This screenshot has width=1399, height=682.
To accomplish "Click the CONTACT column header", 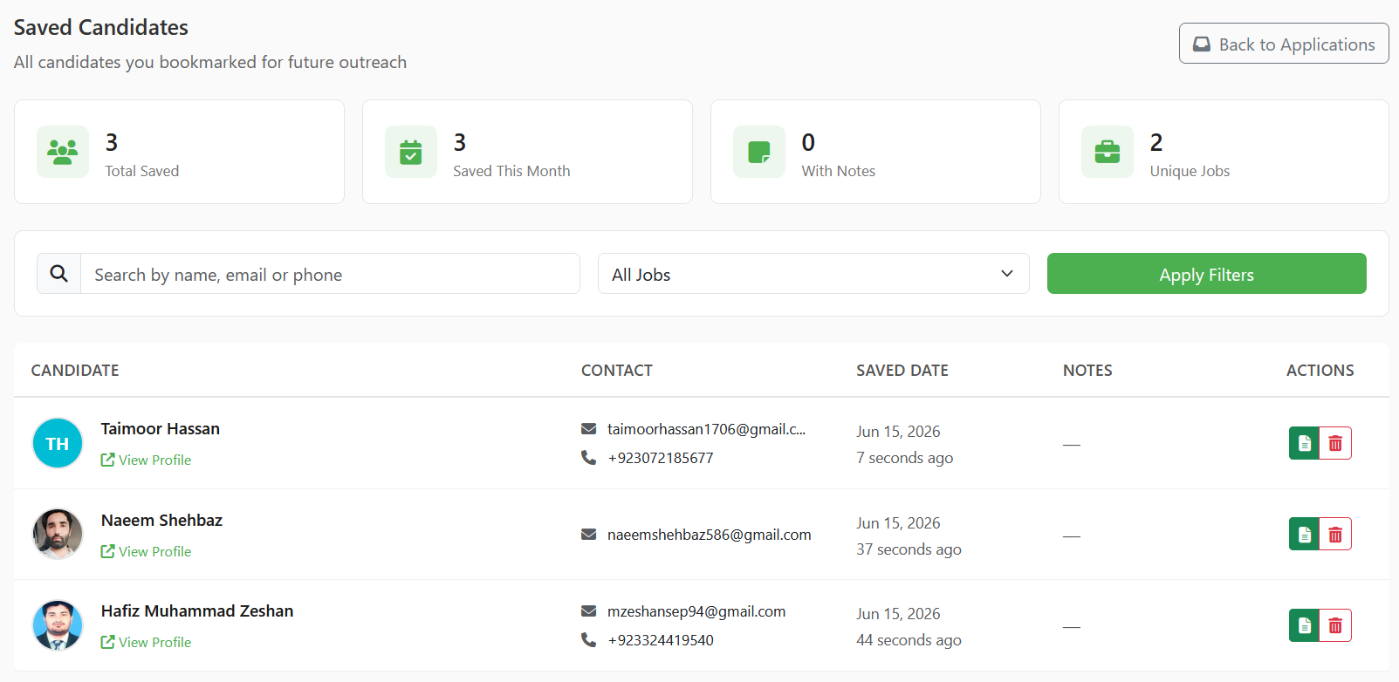I will pos(617,370).
